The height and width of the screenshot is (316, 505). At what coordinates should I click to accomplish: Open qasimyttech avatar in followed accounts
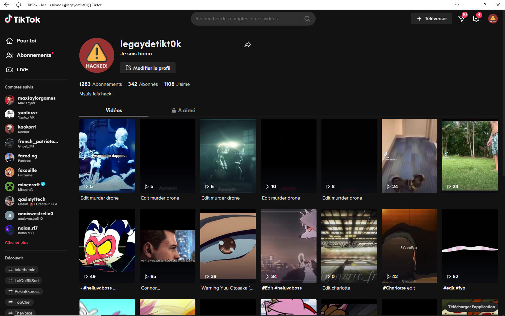[x=10, y=201]
